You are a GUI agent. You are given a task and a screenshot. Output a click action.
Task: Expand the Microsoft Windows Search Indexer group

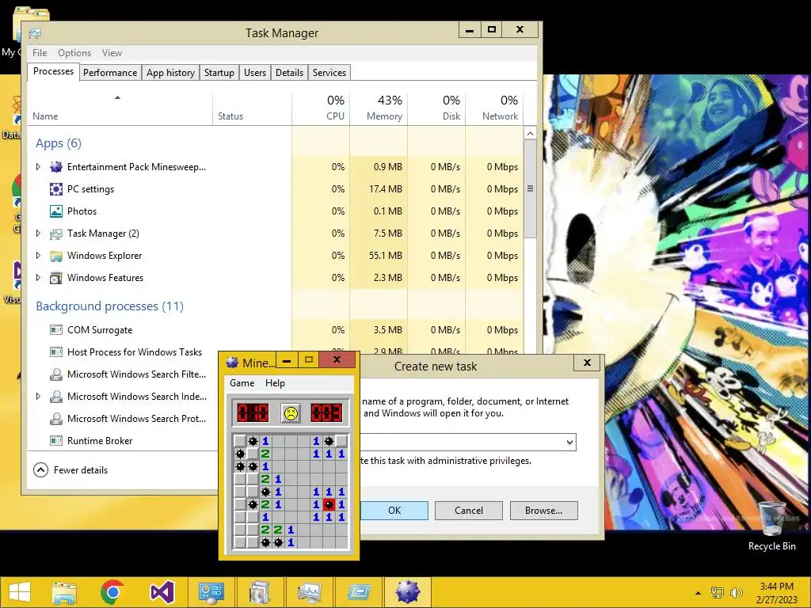coord(38,397)
